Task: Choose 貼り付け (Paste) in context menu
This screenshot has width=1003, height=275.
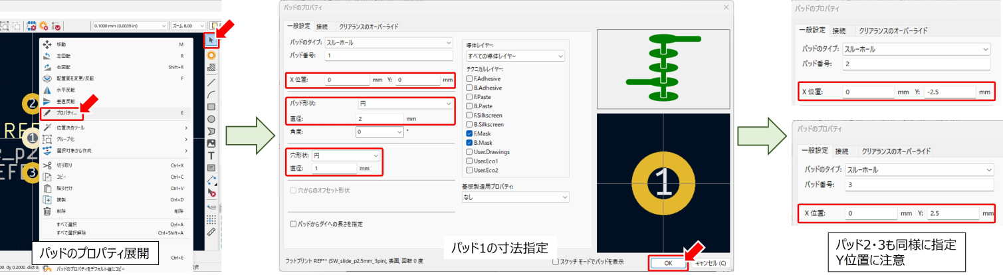Action: 114,188
